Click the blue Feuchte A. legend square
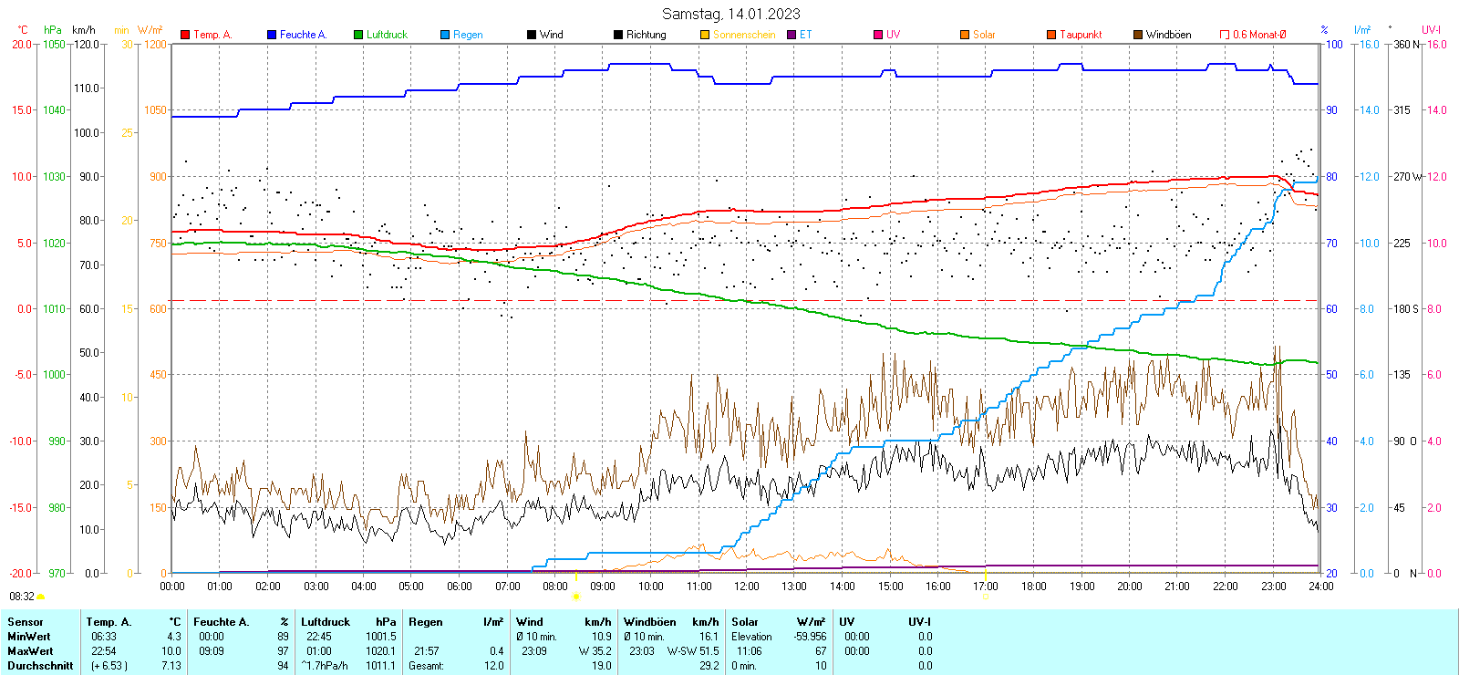Screen dimensions: 1459x675 click(272, 35)
